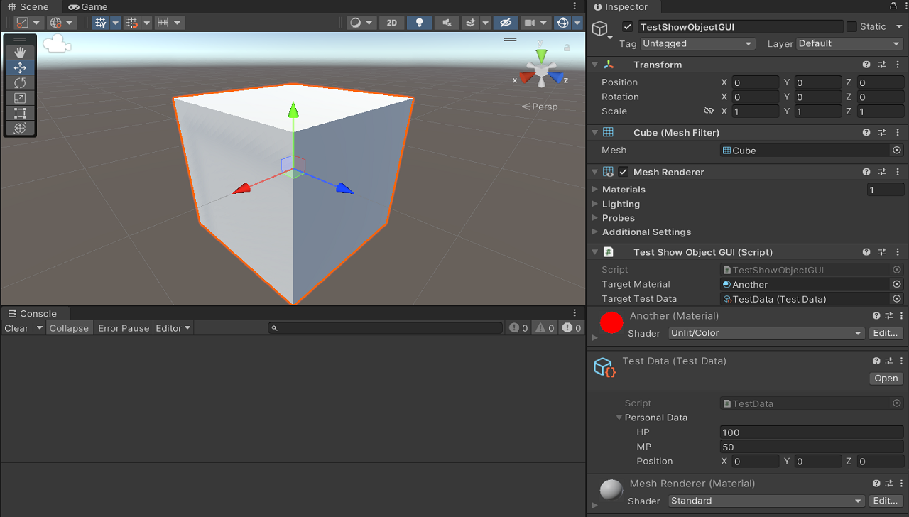This screenshot has height=517, width=909.
Task: Select the Scale tool
Action: coord(20,98)
